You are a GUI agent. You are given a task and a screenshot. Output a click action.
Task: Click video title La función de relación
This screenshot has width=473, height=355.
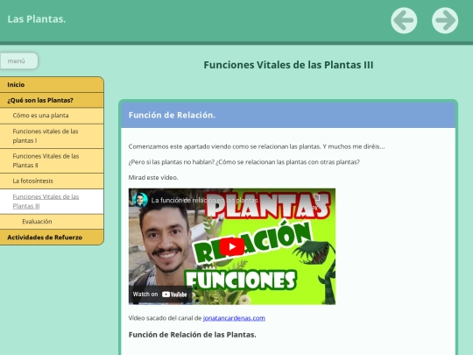[204, 200]
